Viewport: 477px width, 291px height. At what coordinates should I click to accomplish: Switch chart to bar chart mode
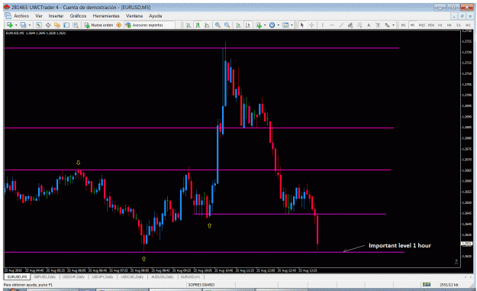[189, 25]
